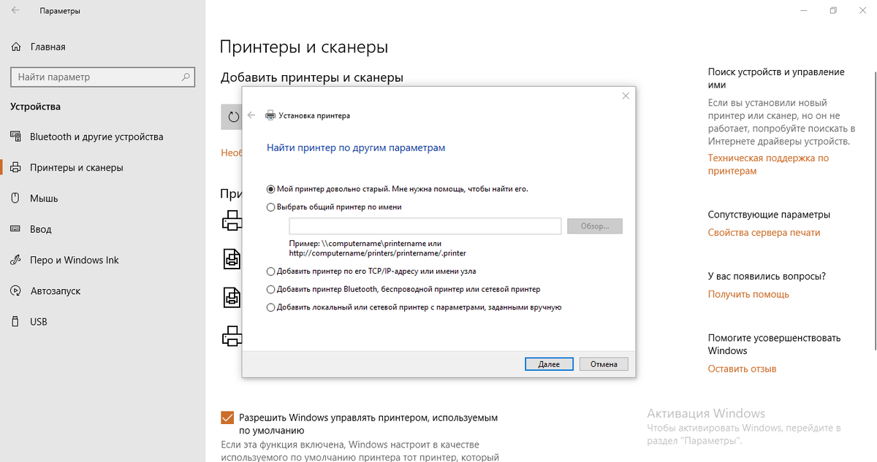Close the Установка принтера dialog

pyautogui.click(x=626, y=96)
